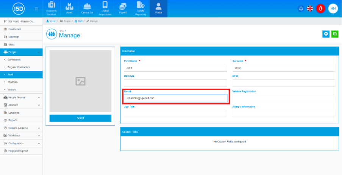Click the Select photo button
This screenshot has width=342, height=175.
(81, 118)
